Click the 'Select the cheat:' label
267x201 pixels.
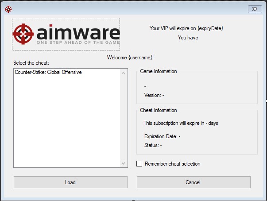coord(31,63)
